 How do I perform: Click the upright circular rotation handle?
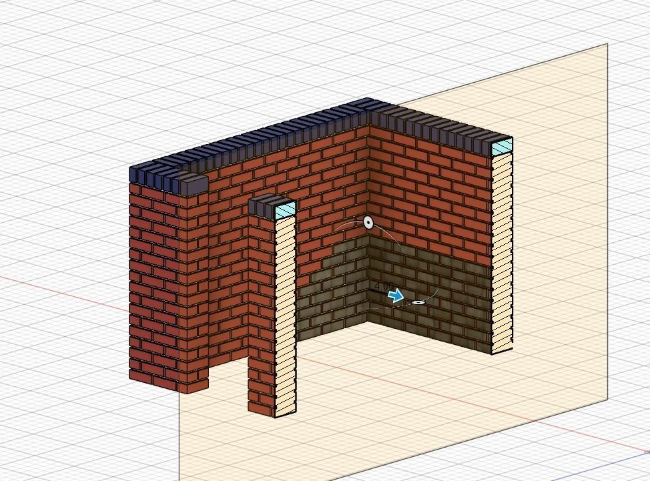(368, 222)
